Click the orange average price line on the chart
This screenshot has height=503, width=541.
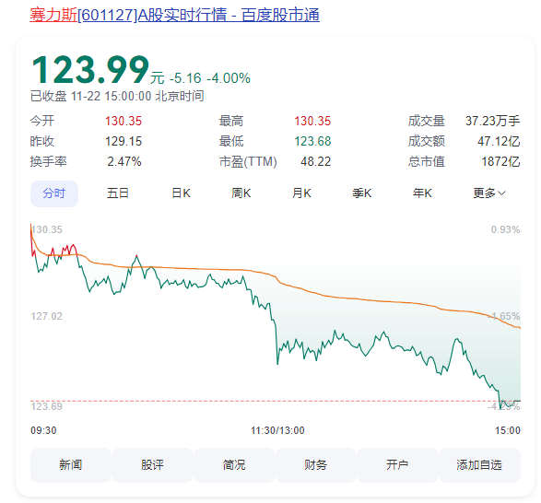pyautogui.click(x=345, y=298)
